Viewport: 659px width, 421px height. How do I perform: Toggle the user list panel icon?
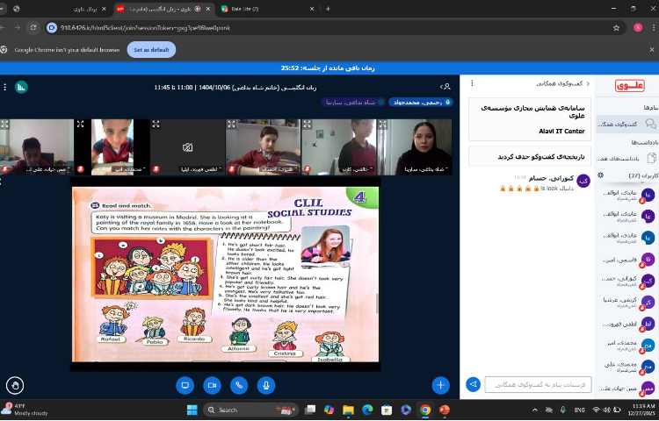[x=446, y=87]
